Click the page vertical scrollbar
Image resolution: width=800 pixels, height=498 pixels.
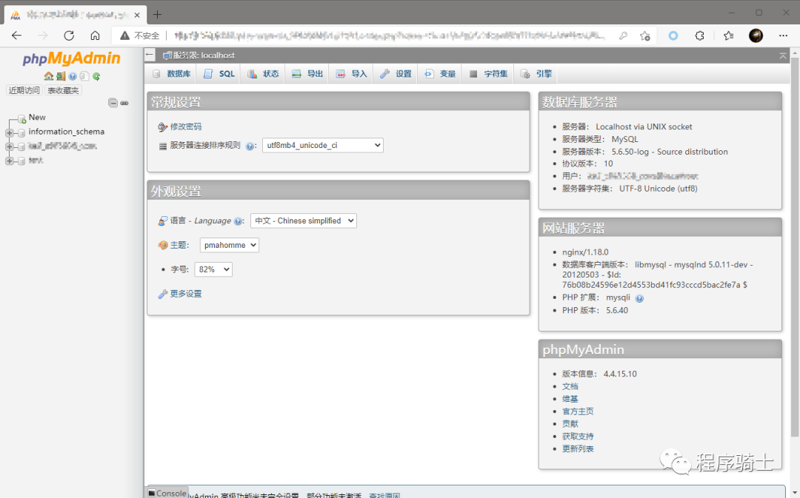(795, 247)
